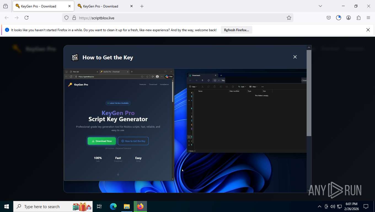The image size is (375, 212).
Task: Launch Microsoft Edge from taskbar
Action: (113, 206)
